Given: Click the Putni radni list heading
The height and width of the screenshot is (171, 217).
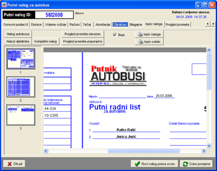Looking at the screenshot, I should click(115, 107).
